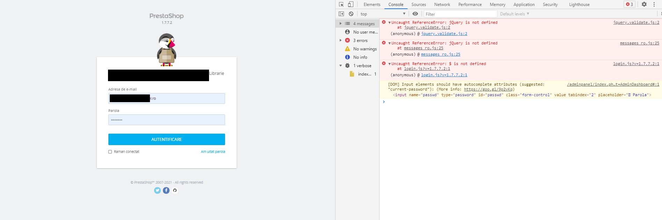Expand the 4 messages sidebar group
Viewport: 662px width, 220px height.
pos(340,24)
